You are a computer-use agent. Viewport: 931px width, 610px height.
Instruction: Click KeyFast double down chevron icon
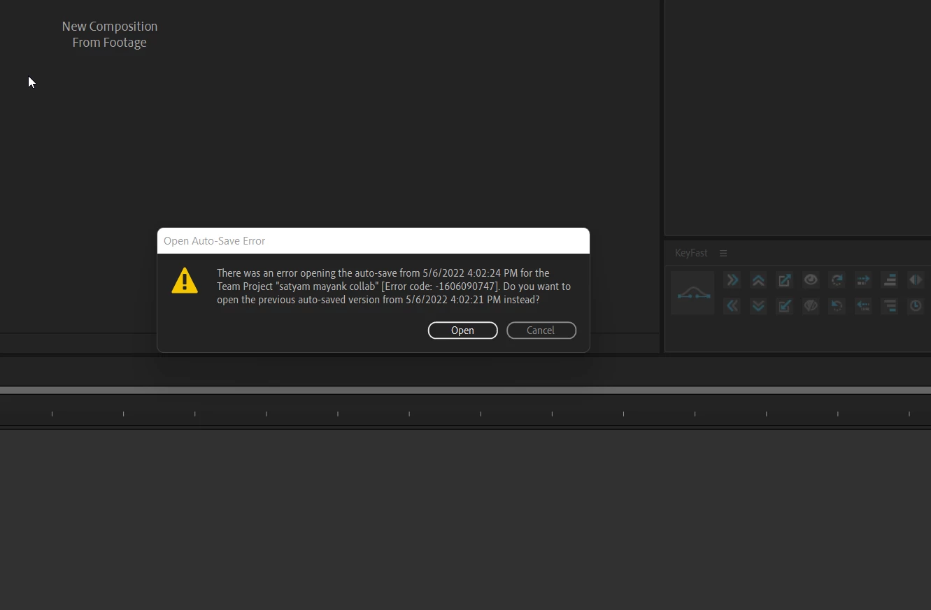pos(758,306)
